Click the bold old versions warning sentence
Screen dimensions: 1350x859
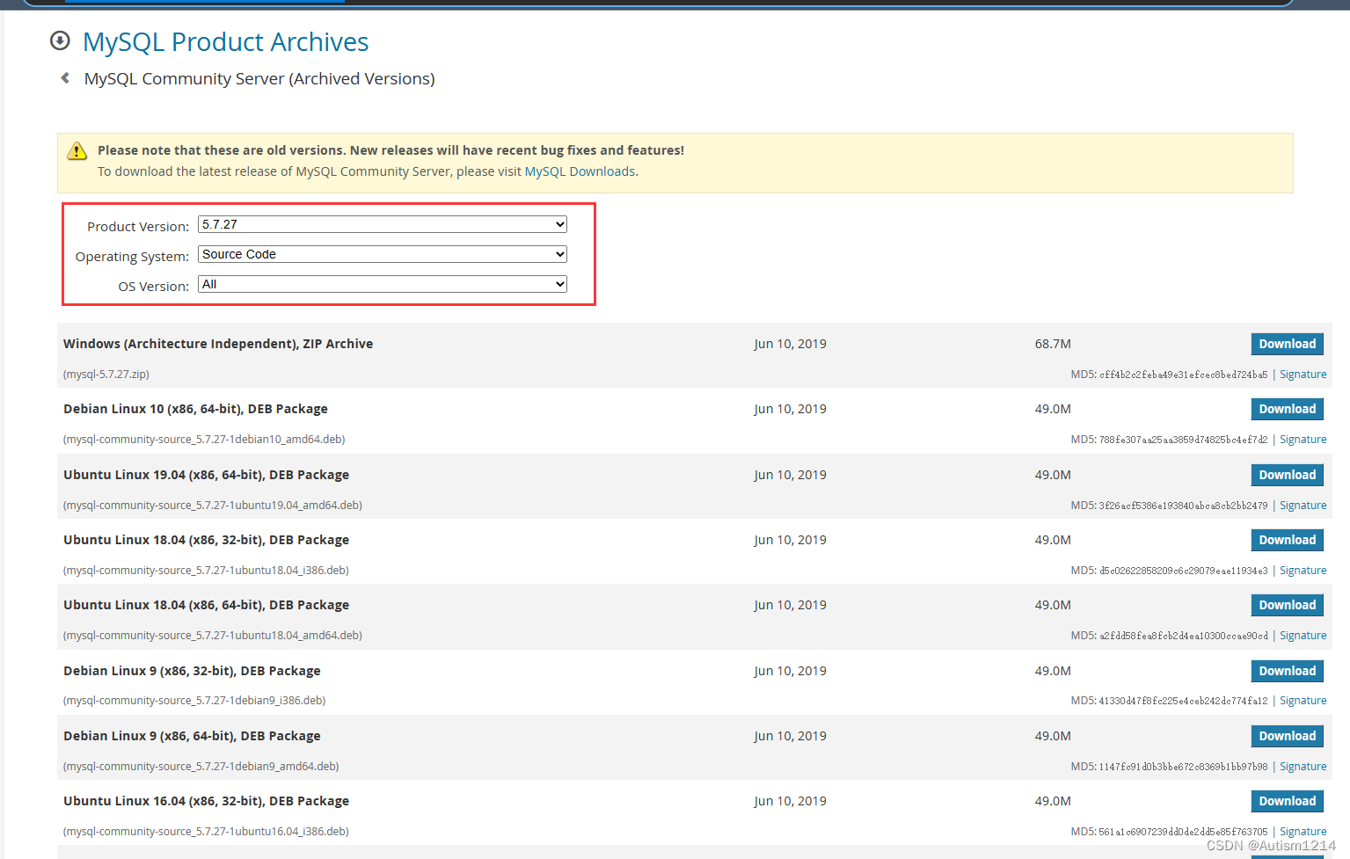click(390, 150)
